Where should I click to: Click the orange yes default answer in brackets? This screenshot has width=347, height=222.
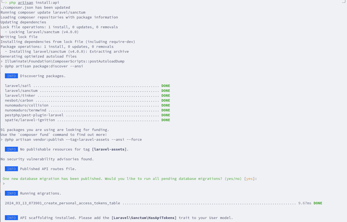249,179
